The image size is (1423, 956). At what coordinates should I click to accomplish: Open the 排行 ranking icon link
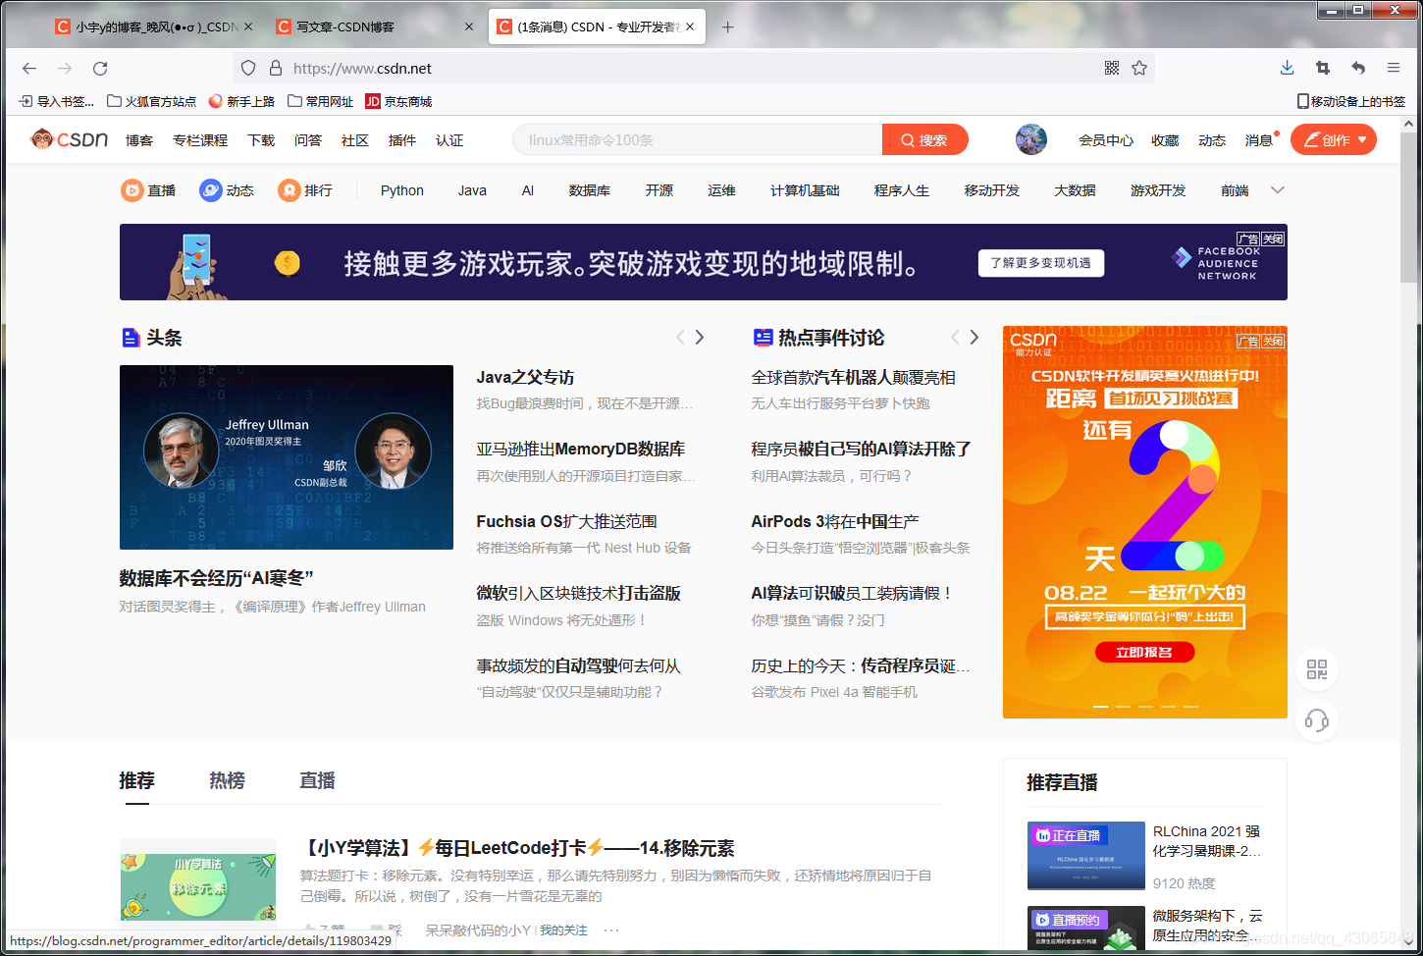pos(305,190)
